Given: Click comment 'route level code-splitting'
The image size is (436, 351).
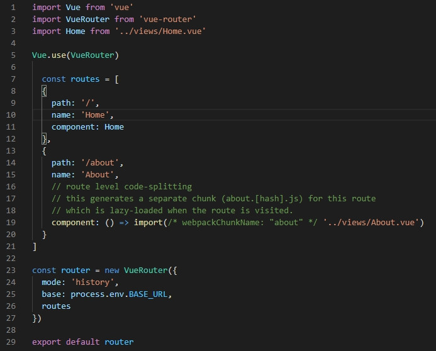Looking at the screenshot, I should click(x=129, y=186).
